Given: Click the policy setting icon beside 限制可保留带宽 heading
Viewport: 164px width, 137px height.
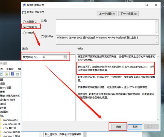Looking at the screenshot, I should [24, 13].
